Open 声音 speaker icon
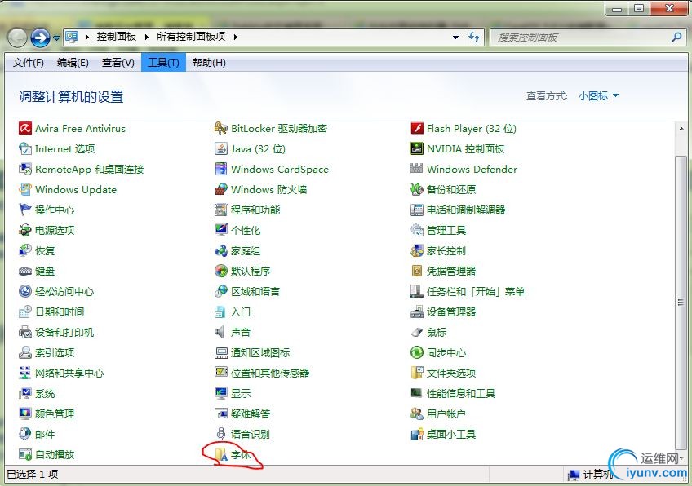 (220, 332)
